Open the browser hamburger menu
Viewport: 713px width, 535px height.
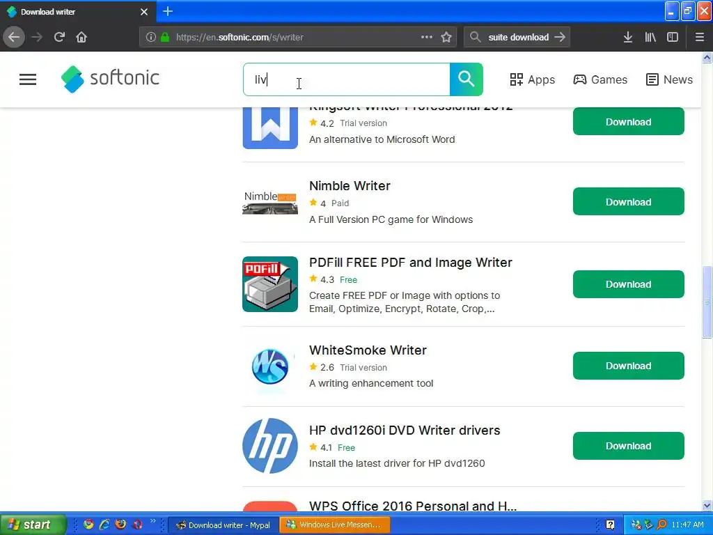pos(700,38)
